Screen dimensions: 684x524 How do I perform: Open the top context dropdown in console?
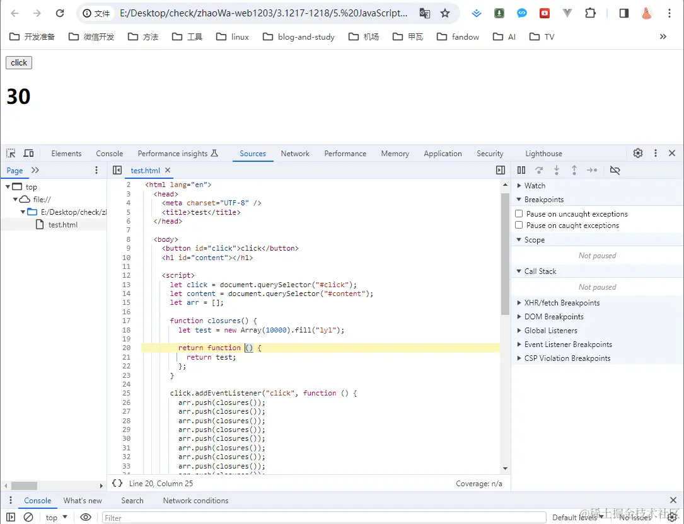click(57, 518)
